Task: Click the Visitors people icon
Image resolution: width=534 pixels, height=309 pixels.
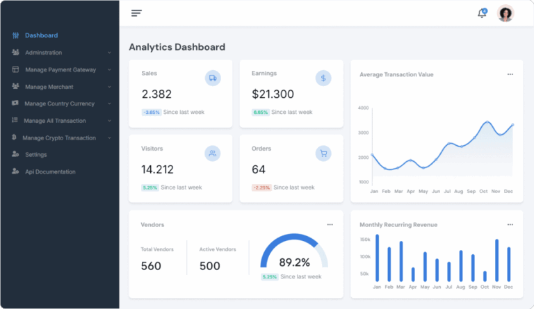Action: (x=213, y=153)
